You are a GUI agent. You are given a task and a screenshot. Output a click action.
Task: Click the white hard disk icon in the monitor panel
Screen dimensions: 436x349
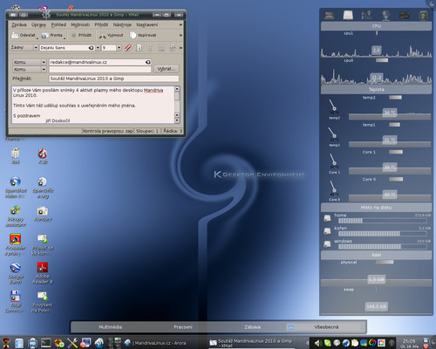(x=348, y=15)
